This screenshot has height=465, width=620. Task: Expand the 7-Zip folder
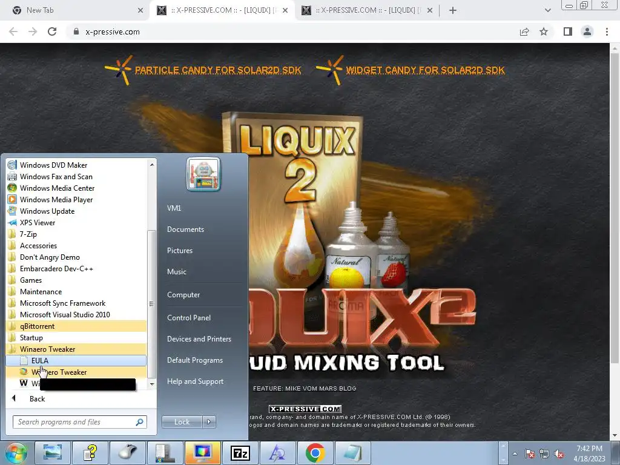tap(76, 234)
